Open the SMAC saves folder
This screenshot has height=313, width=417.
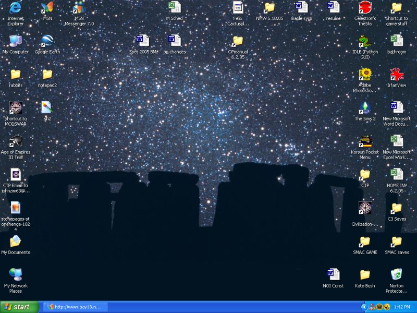click(397, 242)
